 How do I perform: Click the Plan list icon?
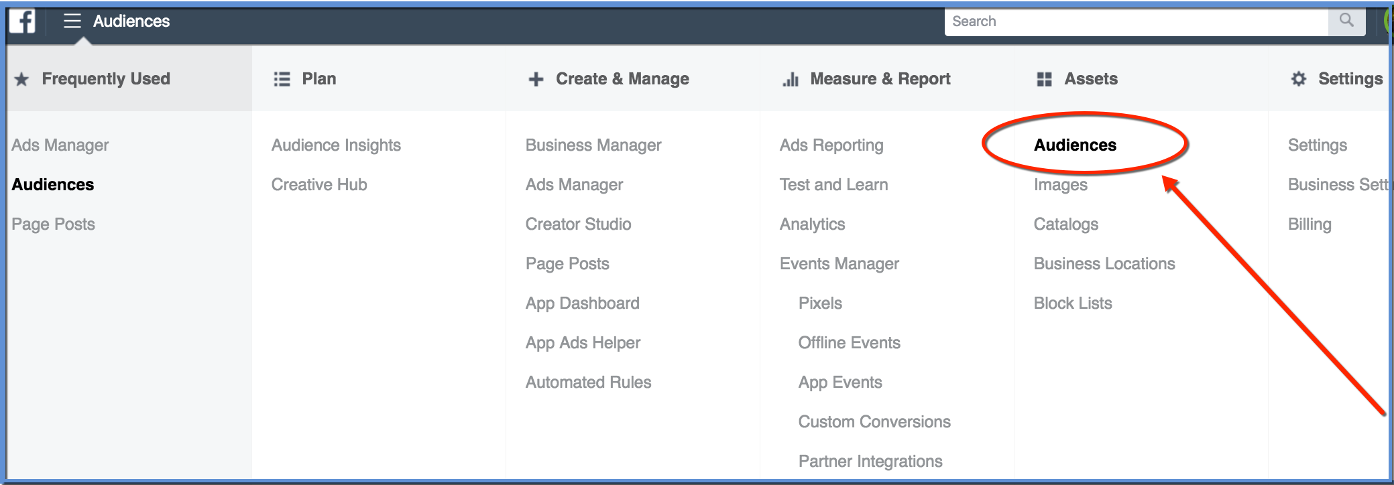[x=282, y=79]
